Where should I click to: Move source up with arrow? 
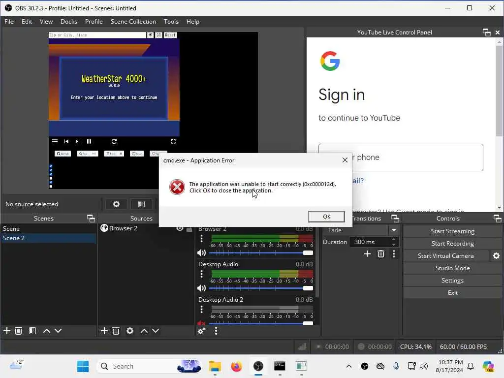tap(144, 331)
